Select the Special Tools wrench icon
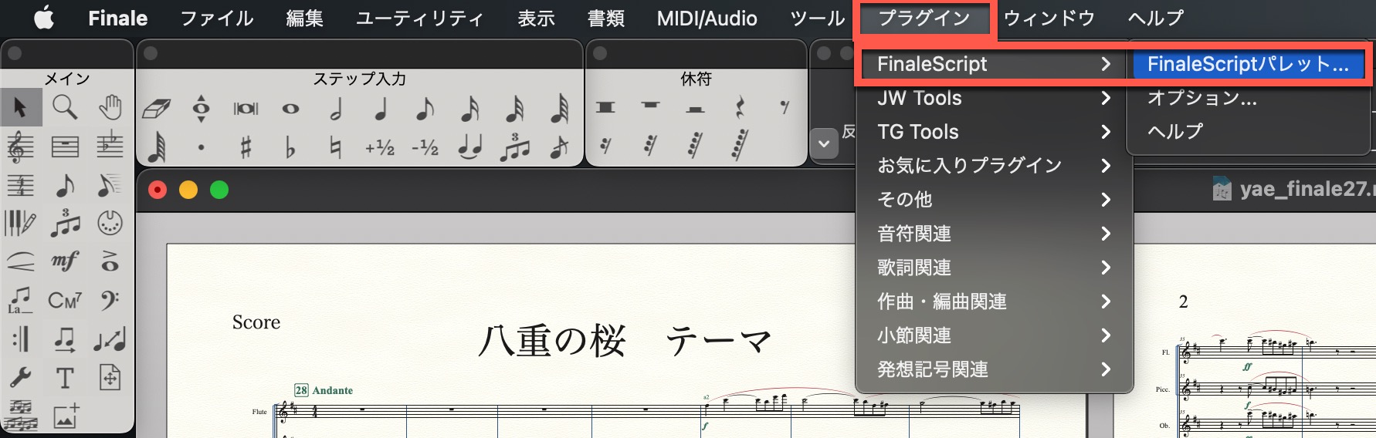The width and height of the screenshot is (1376, 438). click(21, 378)
